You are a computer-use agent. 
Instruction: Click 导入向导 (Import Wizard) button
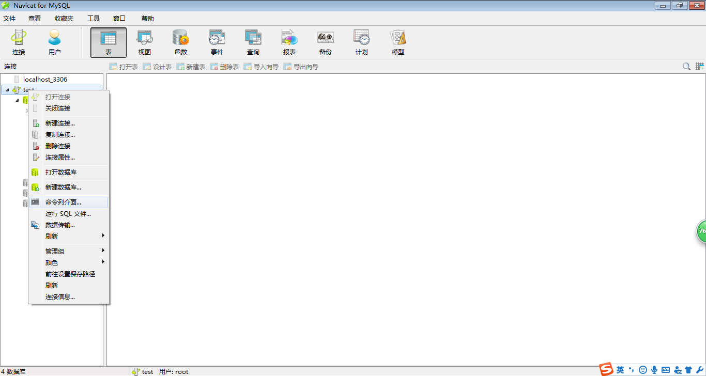click(261, 67)
